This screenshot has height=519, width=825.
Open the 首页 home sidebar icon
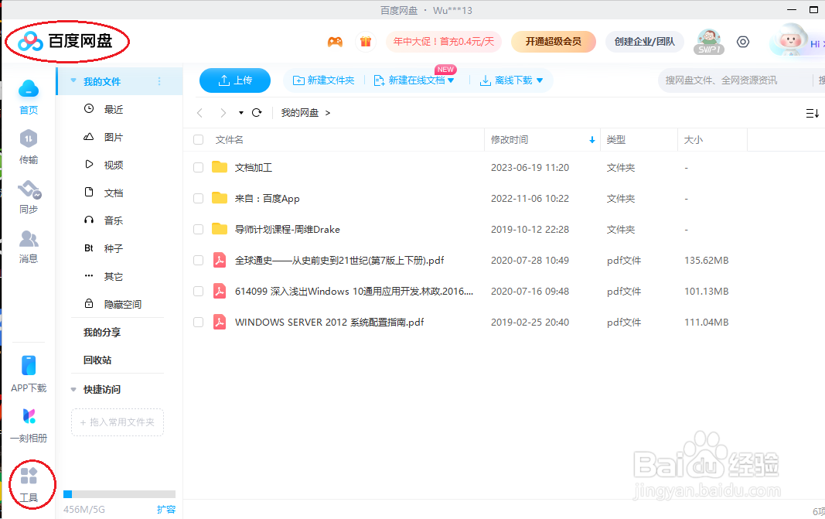coord(29,97)
